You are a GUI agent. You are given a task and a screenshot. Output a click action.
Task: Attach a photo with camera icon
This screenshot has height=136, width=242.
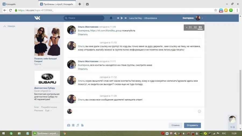point(69,125)
